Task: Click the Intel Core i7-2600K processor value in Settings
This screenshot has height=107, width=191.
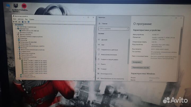Action: tap(163, 39)
